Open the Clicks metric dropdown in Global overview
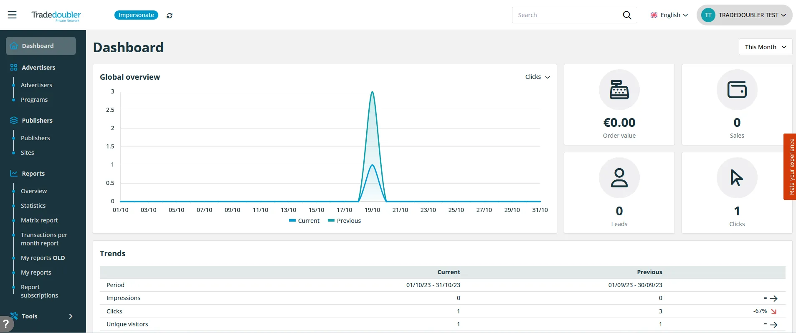This screenshot has width=796, height=333. [x=537, y=77]
